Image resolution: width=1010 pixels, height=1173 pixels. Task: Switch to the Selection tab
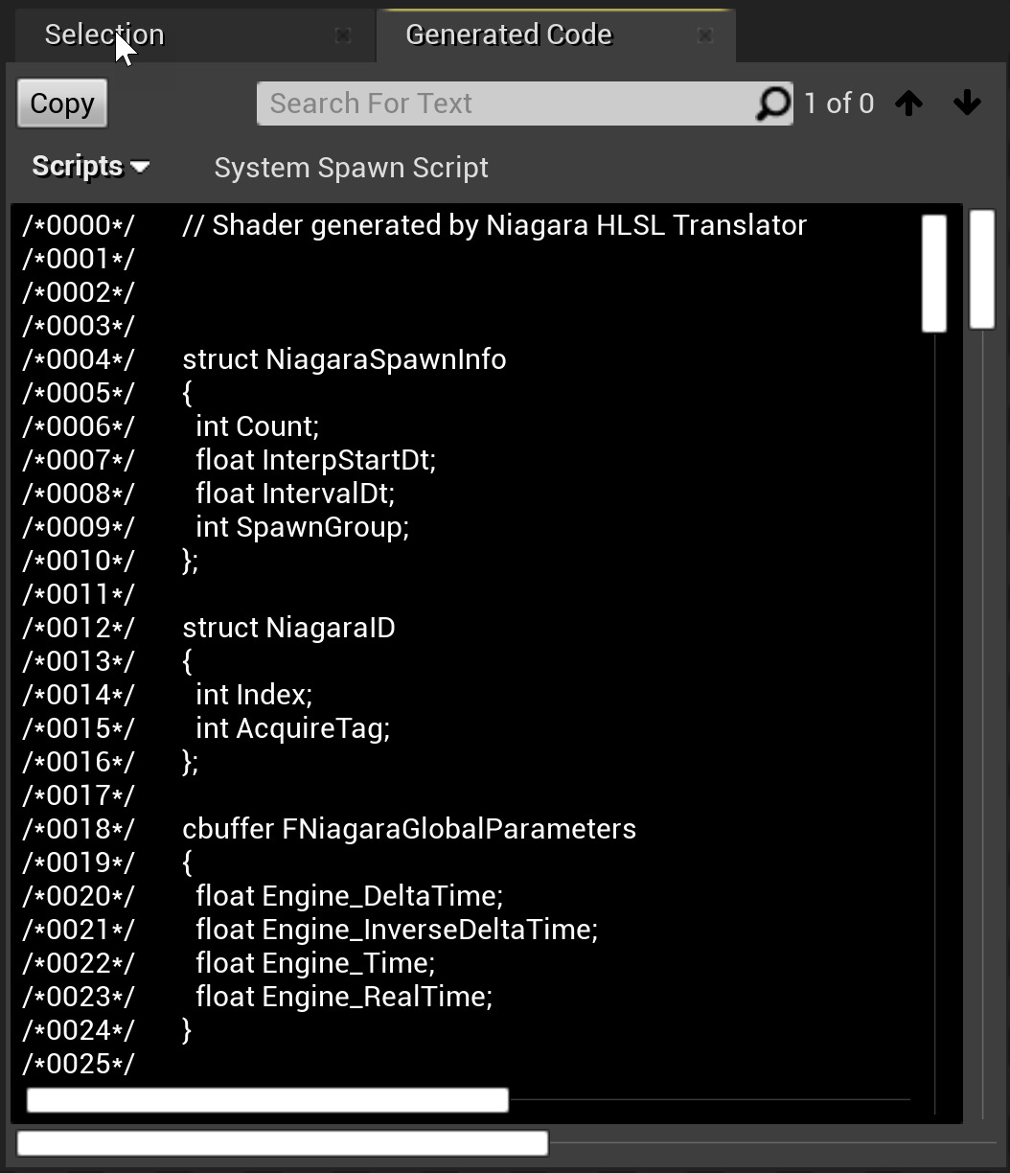[103, 34]
